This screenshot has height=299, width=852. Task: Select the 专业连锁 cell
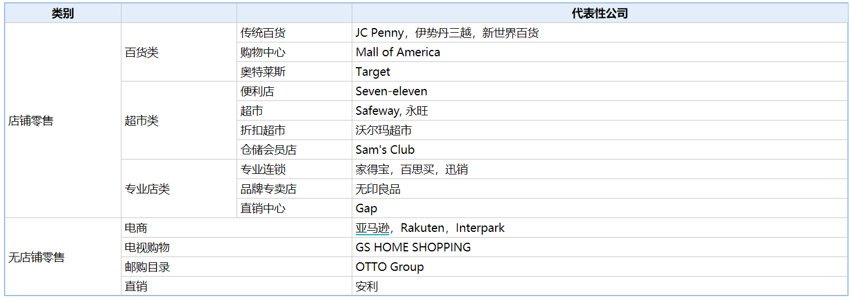tap(294, 169)
